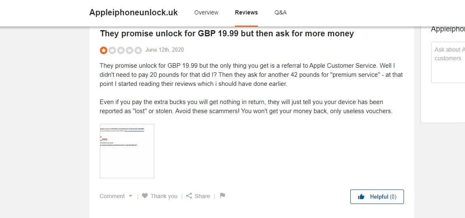Expand the Comment dropdown arrow
465x218 pixels.
click(131, 196)
